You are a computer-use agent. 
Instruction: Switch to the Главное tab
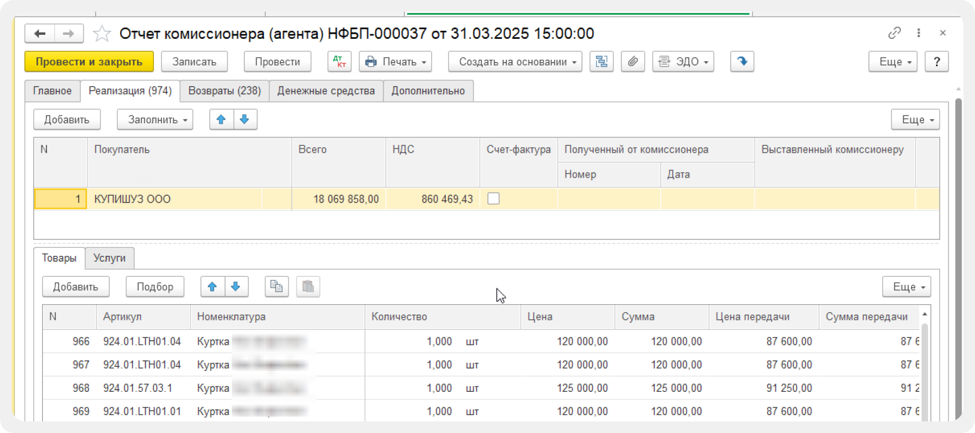click(x=52, y=91)
